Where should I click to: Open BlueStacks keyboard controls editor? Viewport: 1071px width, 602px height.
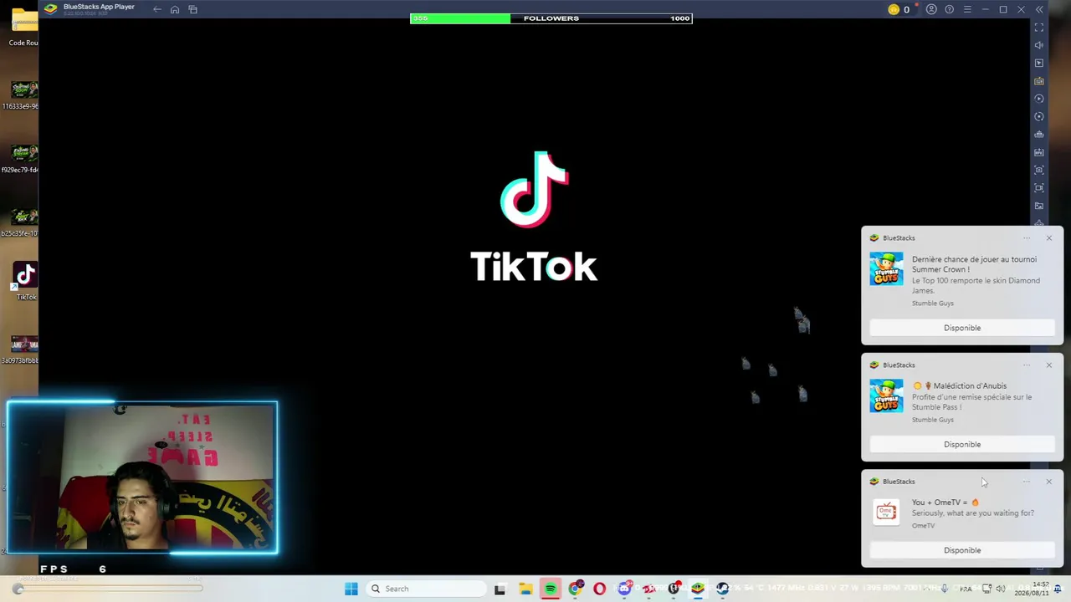click(1039, 81)
